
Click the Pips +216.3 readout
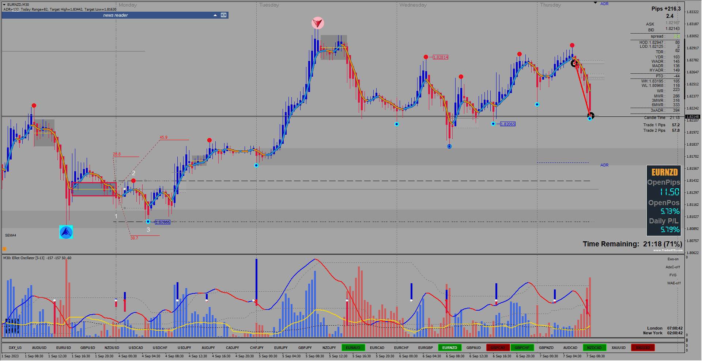point(666,9)
